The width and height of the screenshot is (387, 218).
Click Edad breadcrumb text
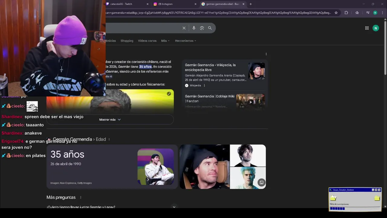click(x=101, y=139)
